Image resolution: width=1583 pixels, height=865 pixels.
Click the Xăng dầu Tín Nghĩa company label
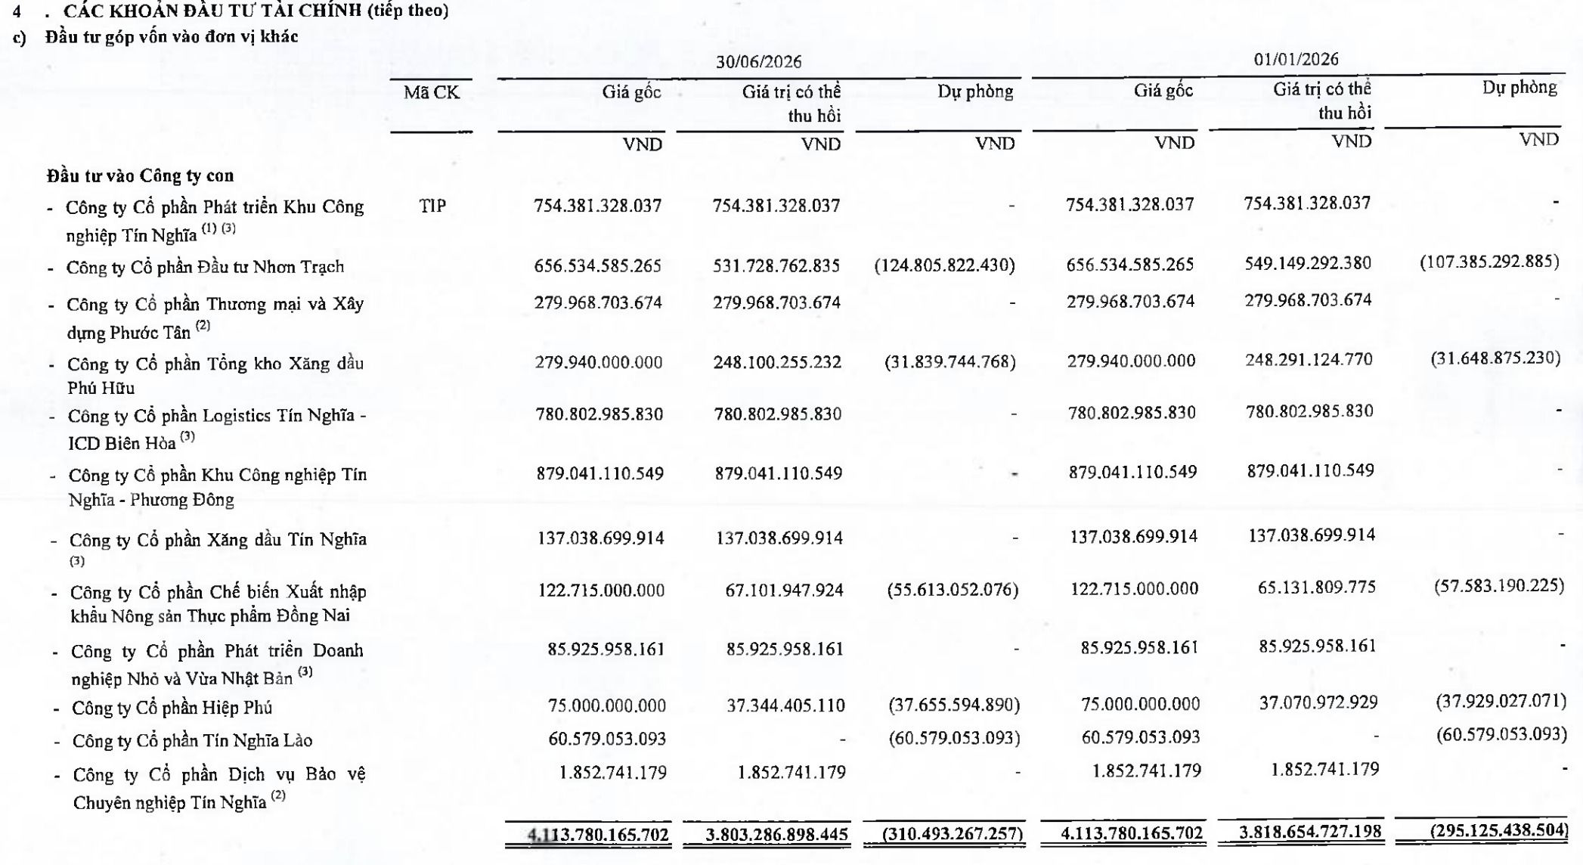[218, 548]
